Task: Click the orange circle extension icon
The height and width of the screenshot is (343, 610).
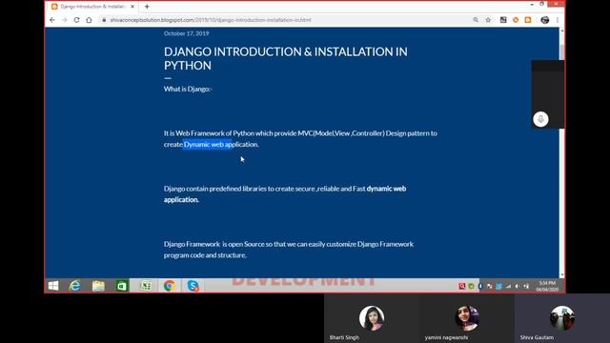Action: click(x=516, y=20)
